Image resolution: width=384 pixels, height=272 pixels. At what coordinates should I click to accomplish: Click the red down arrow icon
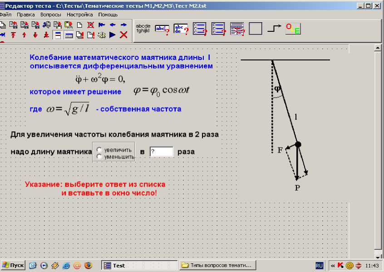click(x=35, y=35)
